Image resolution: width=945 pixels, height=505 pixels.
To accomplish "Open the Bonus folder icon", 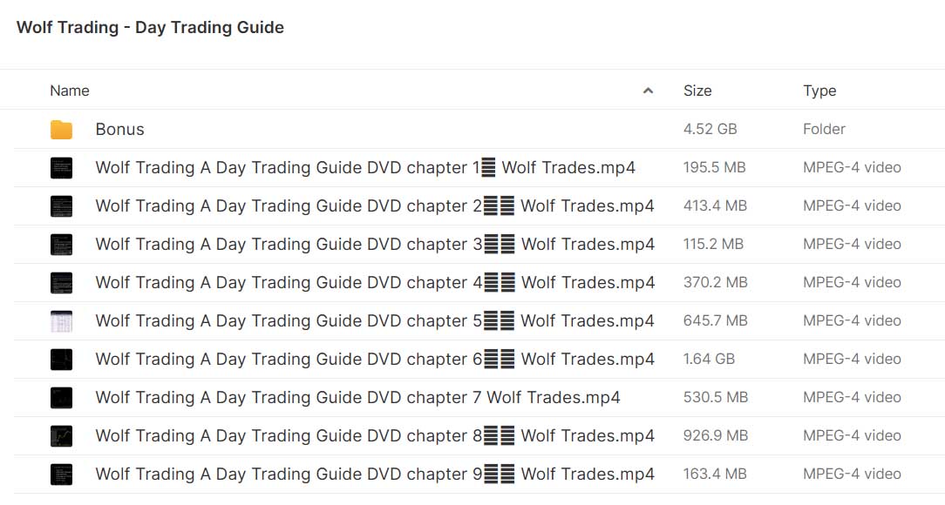I will [x=61, y=130].
